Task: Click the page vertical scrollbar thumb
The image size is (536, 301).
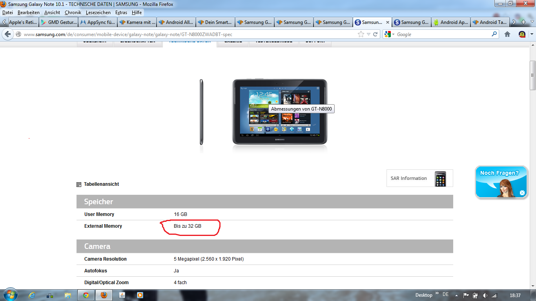Action: pos(532,75)
